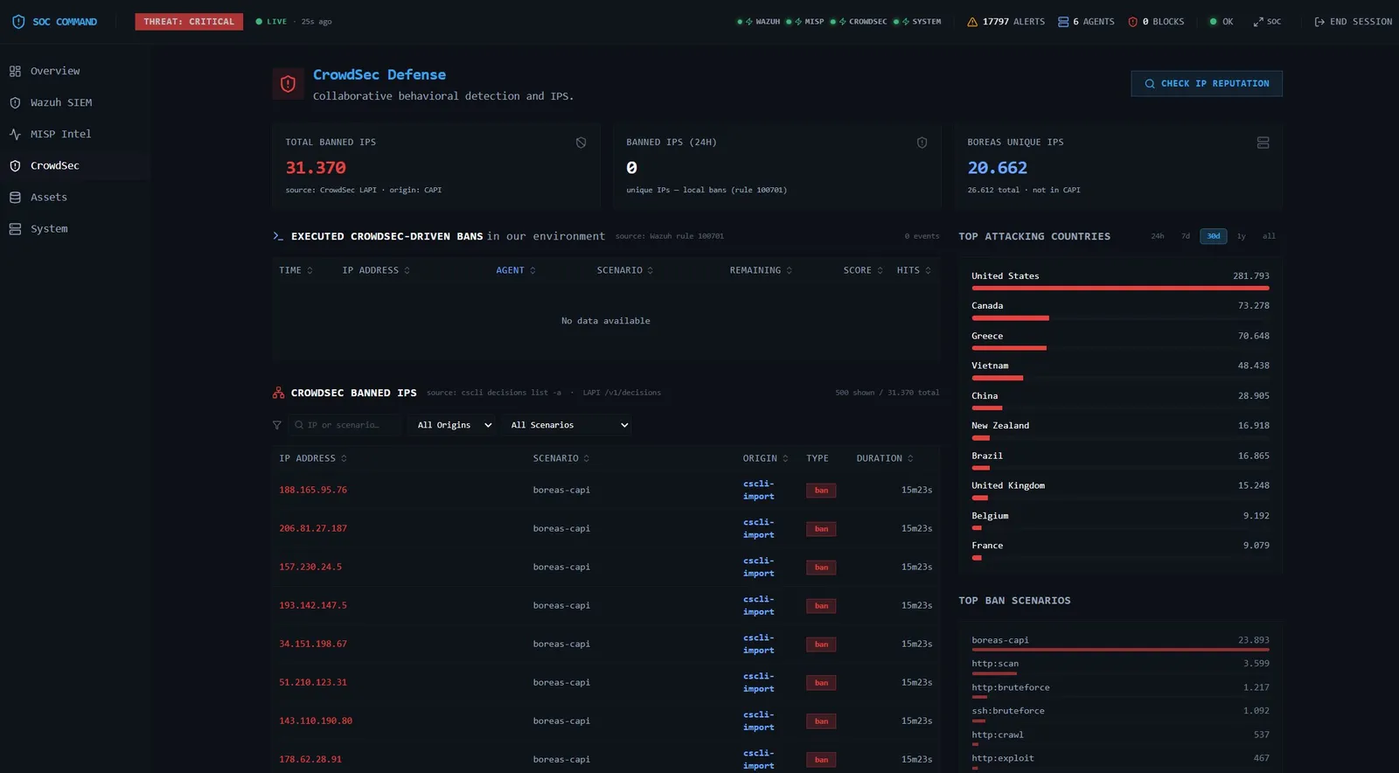This screenshot has height=773, width=1399.
Task: Click the alerts warning triangle icon
Action: click(972, 22)
